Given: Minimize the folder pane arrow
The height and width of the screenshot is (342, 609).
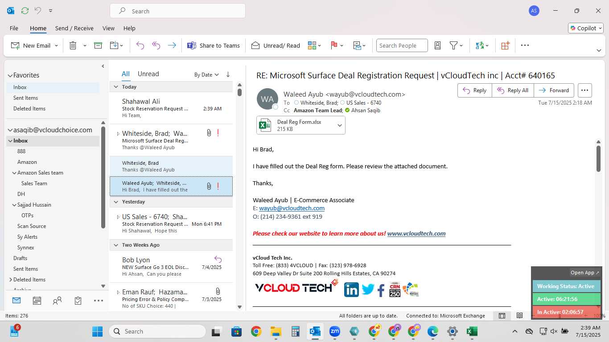Looking at the screenshot, I should pyautogui.click(x=103, y=66).
